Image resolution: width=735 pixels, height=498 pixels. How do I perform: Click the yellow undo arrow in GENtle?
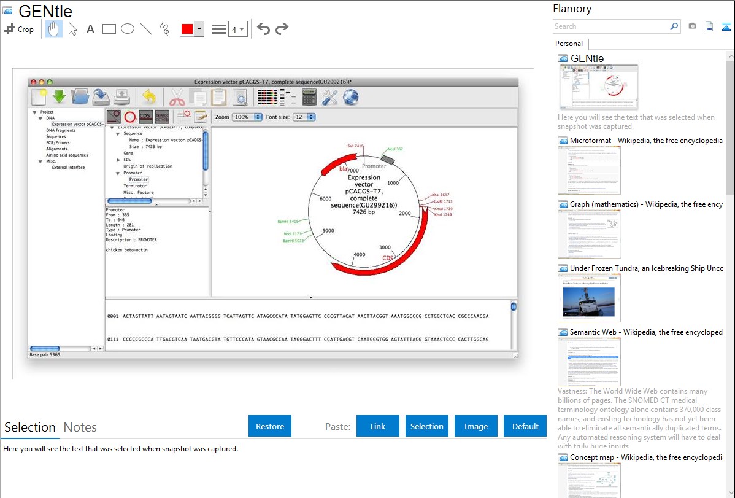click(x=148, y=97)
